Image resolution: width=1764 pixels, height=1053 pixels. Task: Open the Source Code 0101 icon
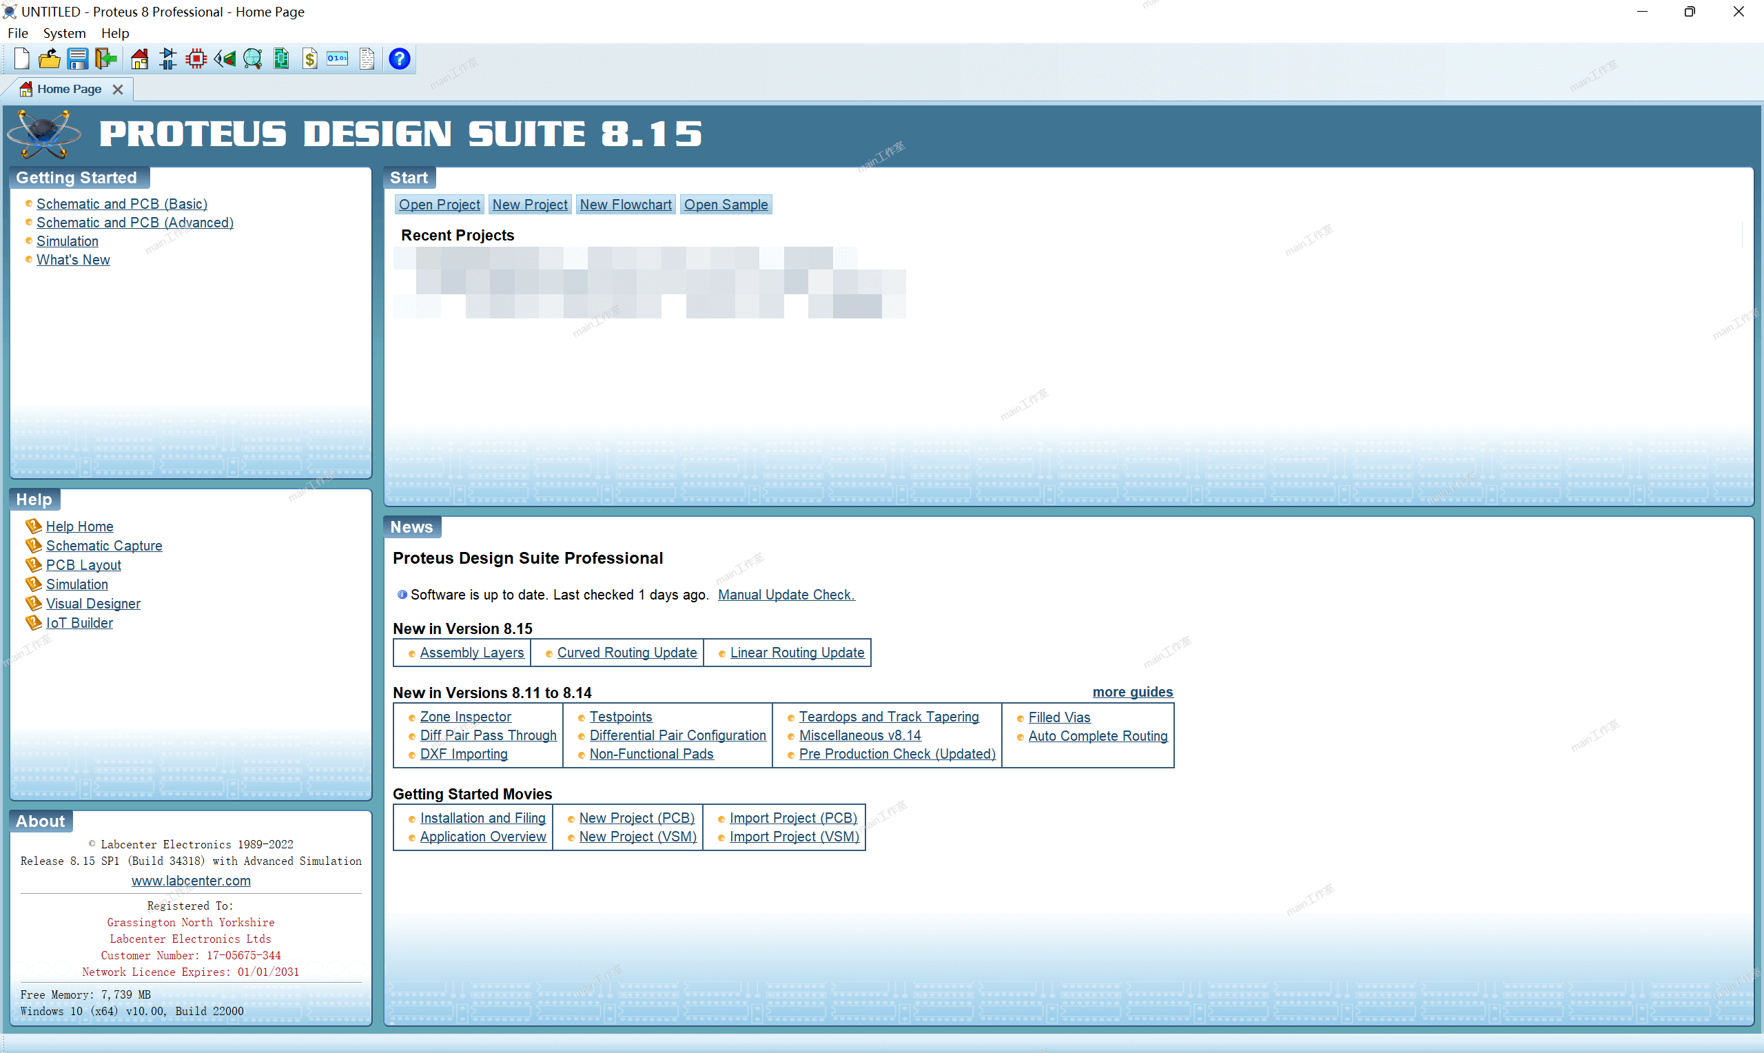click(x=338, y=59)
